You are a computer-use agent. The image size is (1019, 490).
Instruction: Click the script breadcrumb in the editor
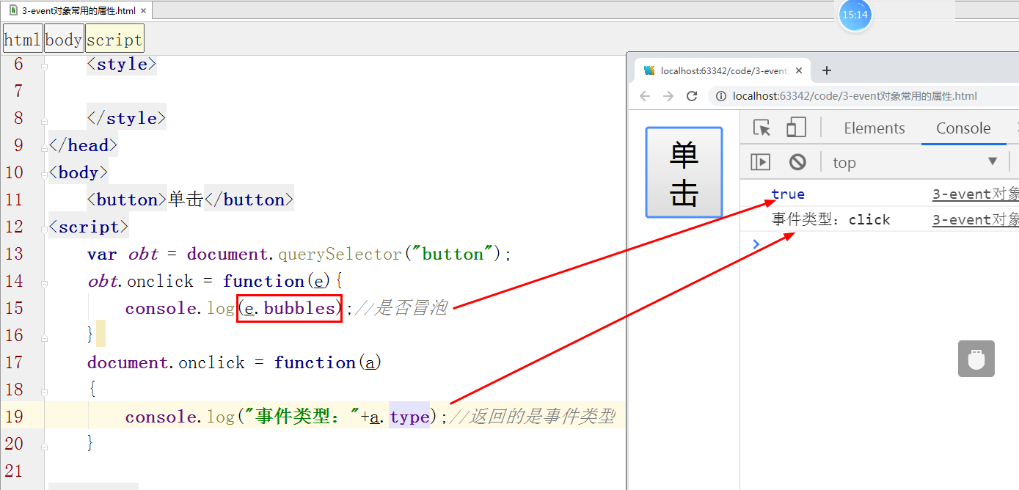(x=114, y=38)
